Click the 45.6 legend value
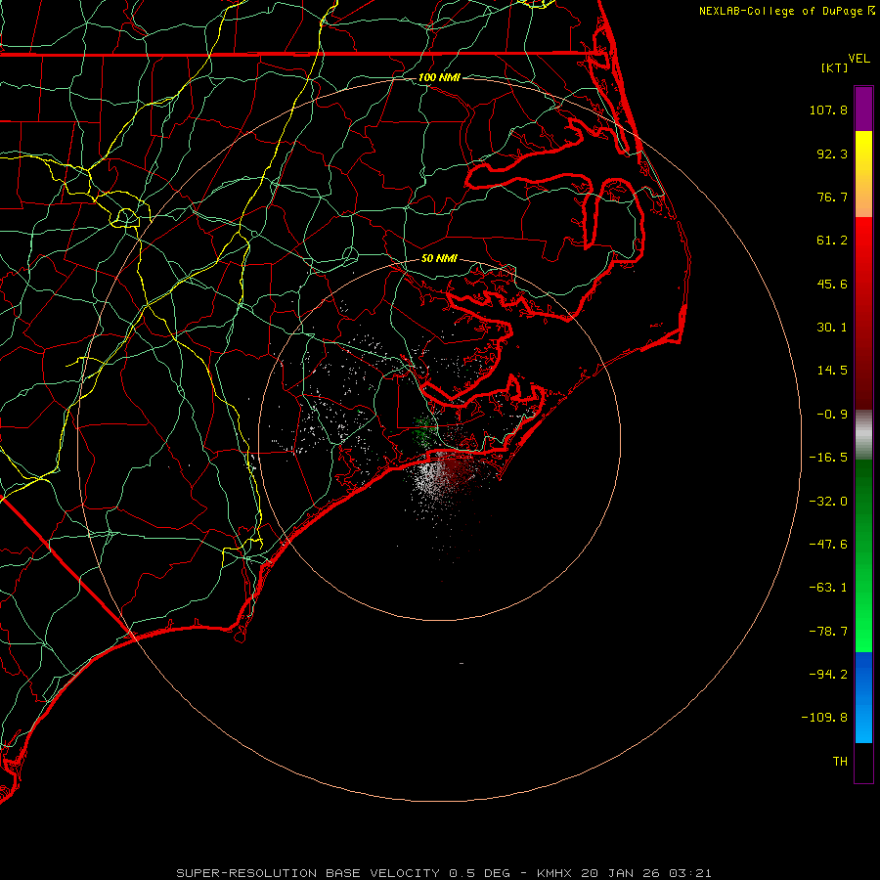This screenshot has height=880, width=880. click(x=832, y=284)
